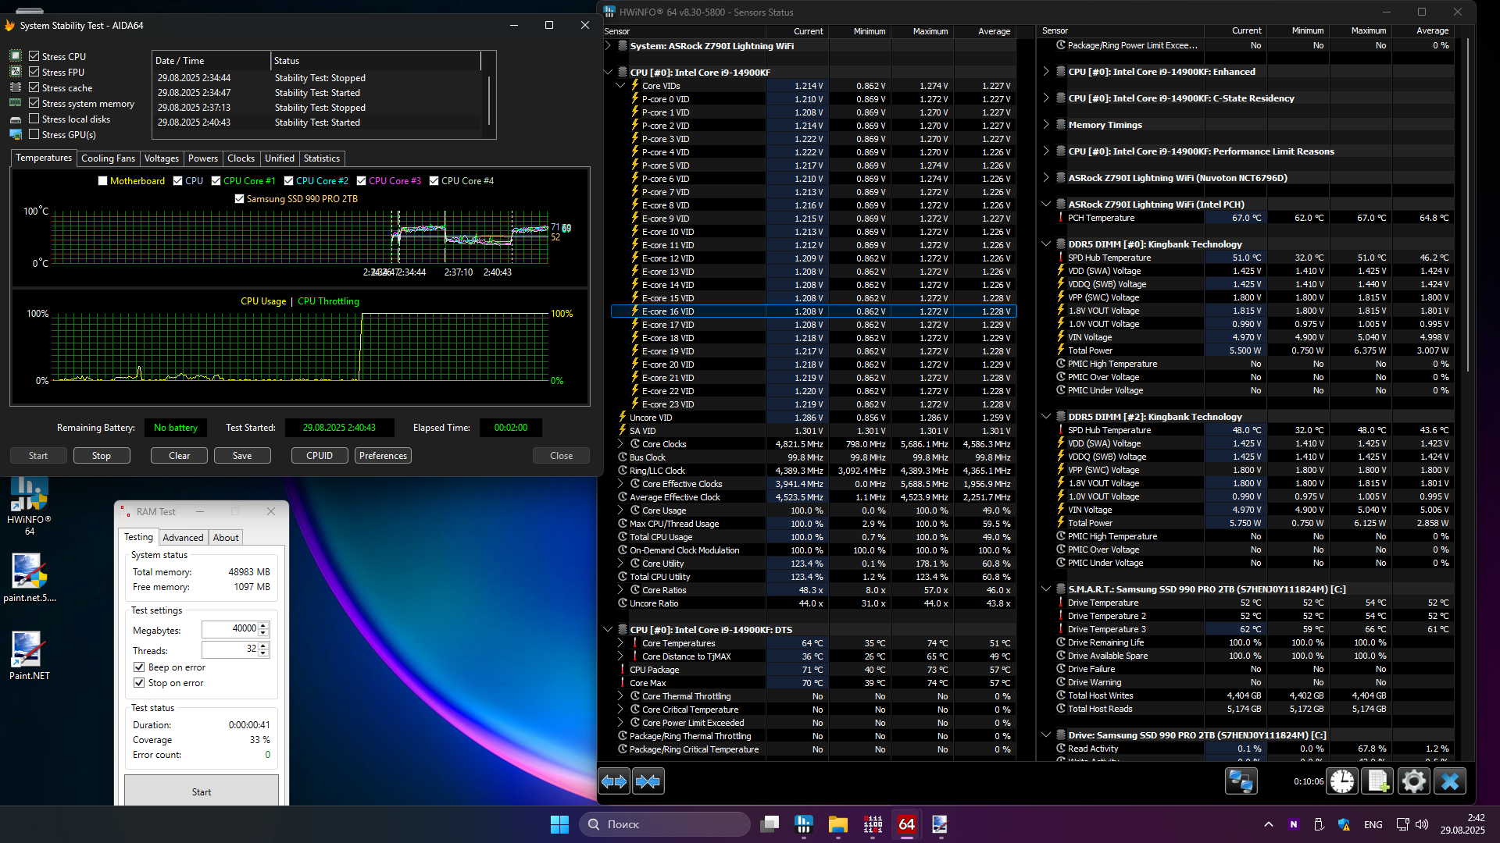Click Save button in AIDA64
The width and height of the screenshot is (1500, 843).
tap(242, 456)
